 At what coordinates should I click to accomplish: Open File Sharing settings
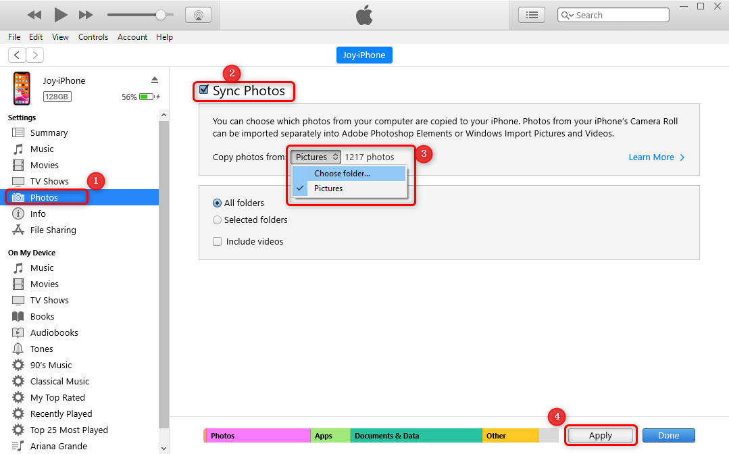[x=79, y=230]
